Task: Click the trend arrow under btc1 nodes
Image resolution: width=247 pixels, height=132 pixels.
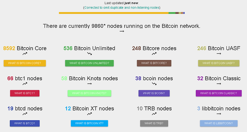Action: tap(25, 84)
